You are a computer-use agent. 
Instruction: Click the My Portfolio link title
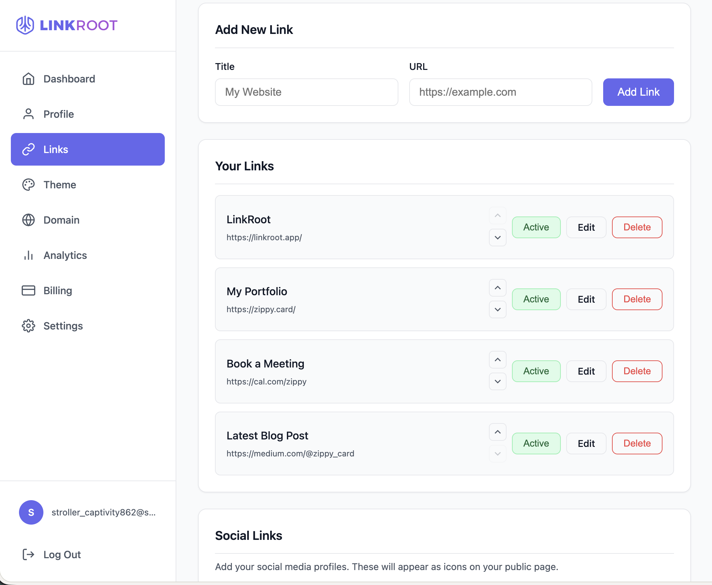[x=257, y=291]
